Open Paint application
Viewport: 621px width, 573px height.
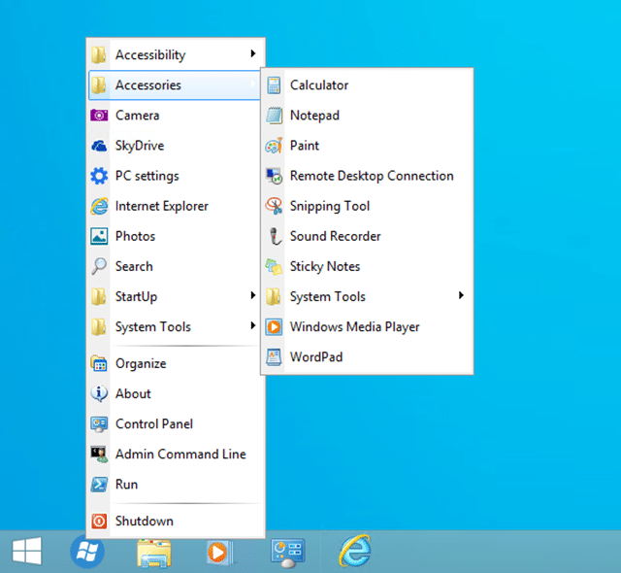click(304, 146)
